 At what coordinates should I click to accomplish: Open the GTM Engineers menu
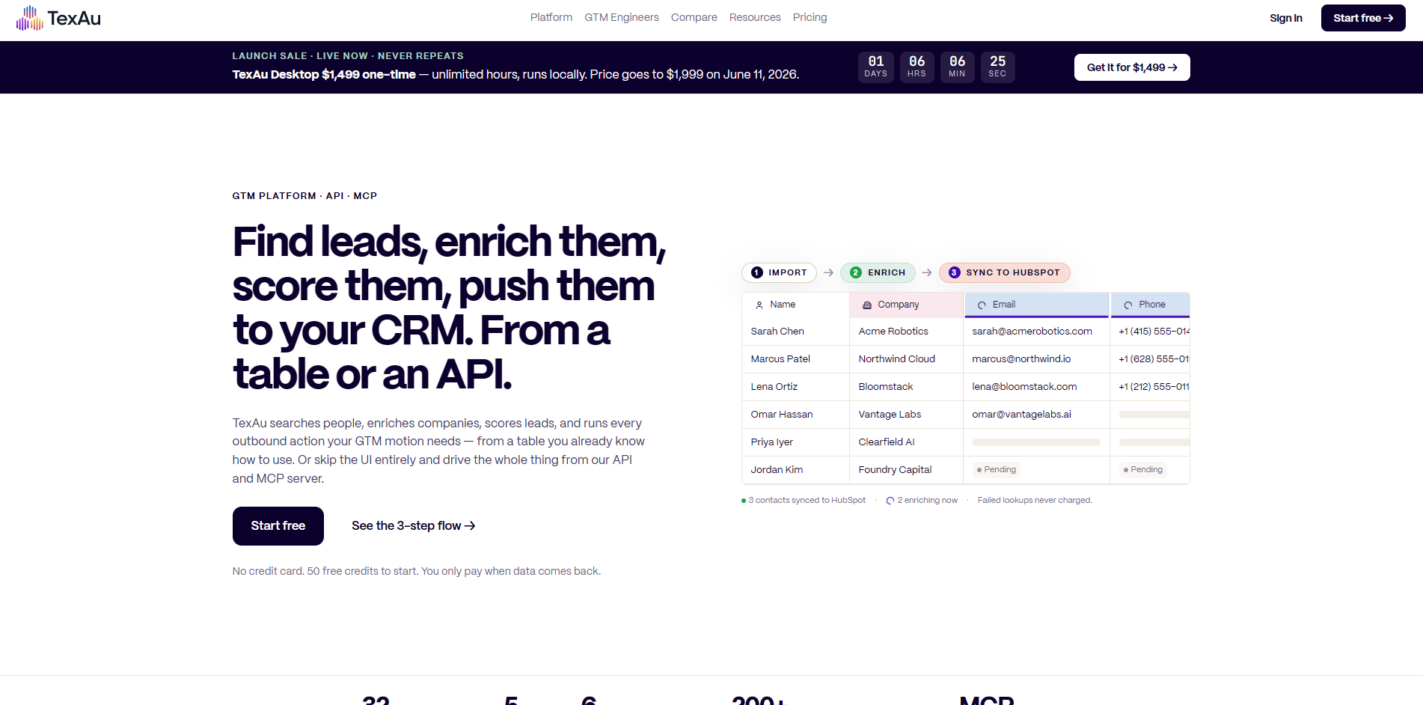tap(622, 17)
